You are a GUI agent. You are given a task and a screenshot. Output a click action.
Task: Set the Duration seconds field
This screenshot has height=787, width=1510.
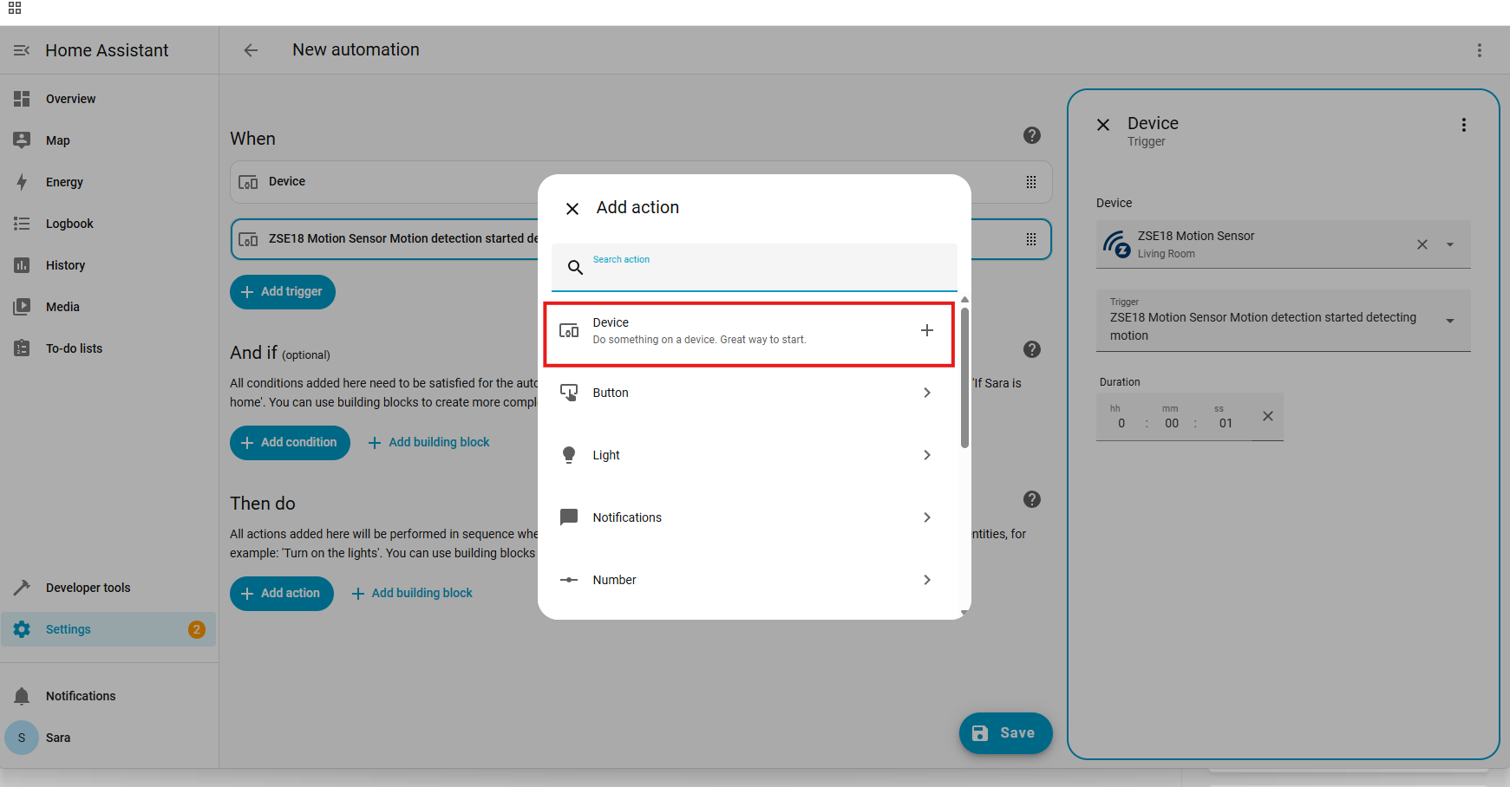click(1226, 423)
